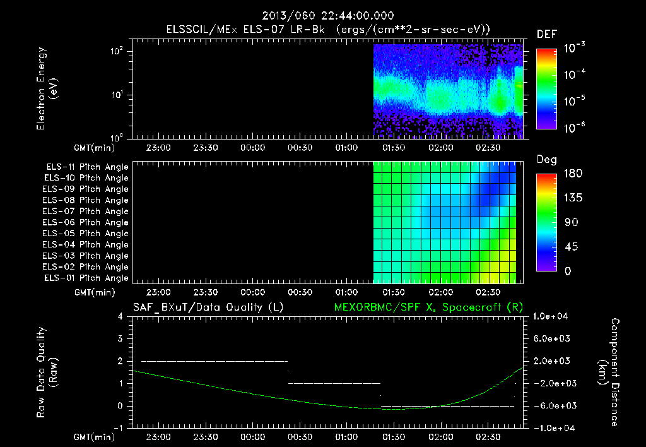
Task: Click the '3' tick on data quality axis
Action: (x=120, y=339)
